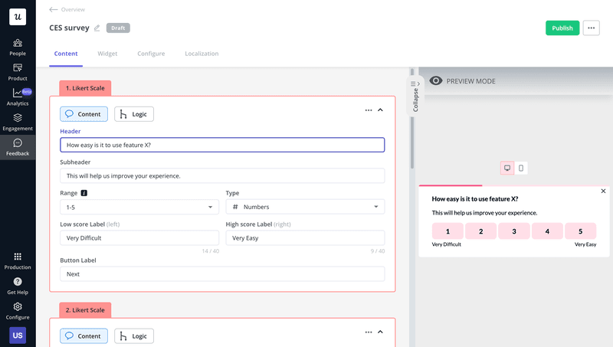Click the green Publish button
Screen dimensions: 613x347
tap(562, 28)
